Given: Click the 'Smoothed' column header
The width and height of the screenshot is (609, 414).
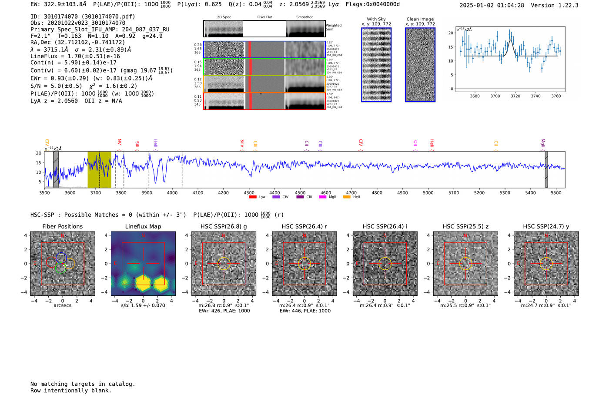Looking at the screenshot, I should [304, 17].
